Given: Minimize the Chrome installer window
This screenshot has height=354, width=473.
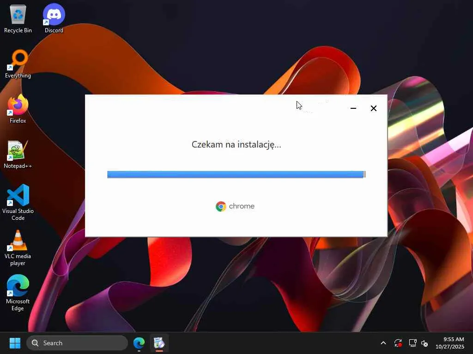Looking at the screenshot, I should point(353,108).
